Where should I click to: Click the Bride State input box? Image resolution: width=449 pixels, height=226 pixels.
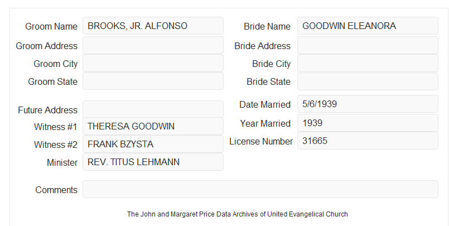point(368,81)
